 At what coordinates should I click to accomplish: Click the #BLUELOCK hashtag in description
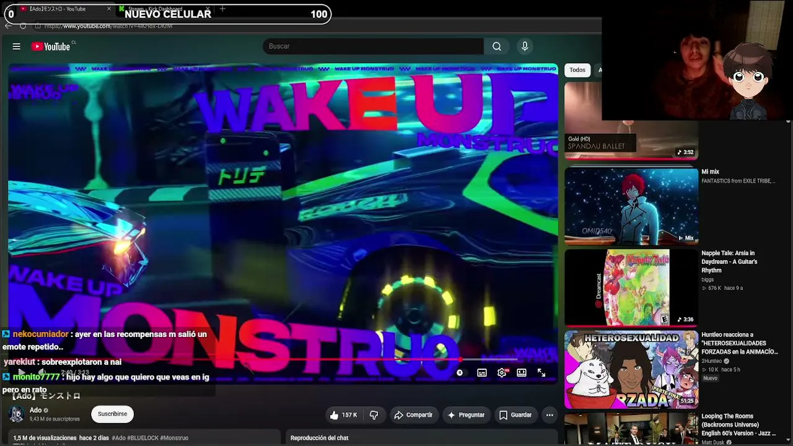(143, 438)
